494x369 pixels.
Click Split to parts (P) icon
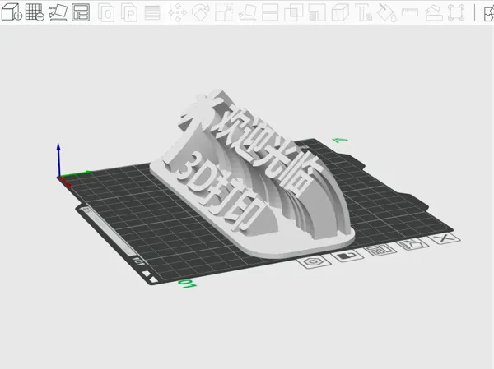point(129,12)
